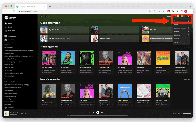The width and height of the screenshot is (196, 122).
Task: Click the browser back arrow
Action: coord(5,11)
